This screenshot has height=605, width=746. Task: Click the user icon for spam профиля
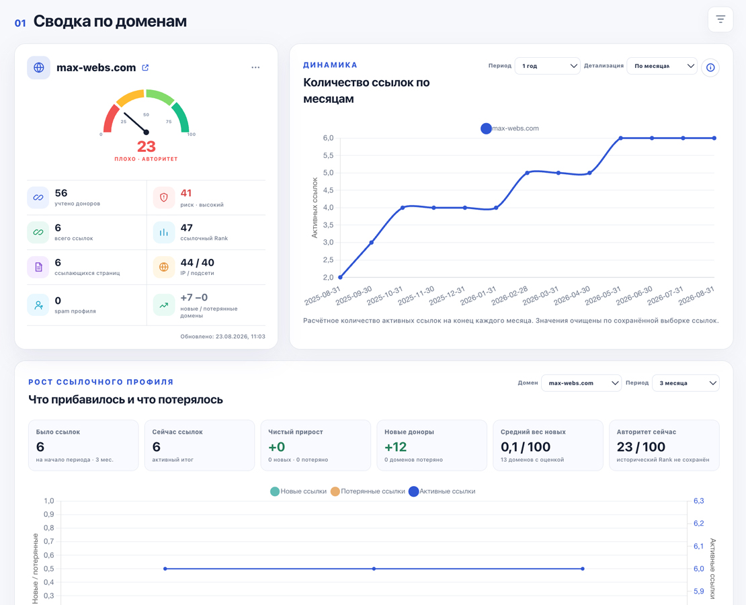coord(38,305)
